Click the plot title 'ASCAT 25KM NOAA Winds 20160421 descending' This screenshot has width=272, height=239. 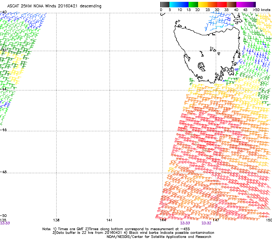pos(54,6)
